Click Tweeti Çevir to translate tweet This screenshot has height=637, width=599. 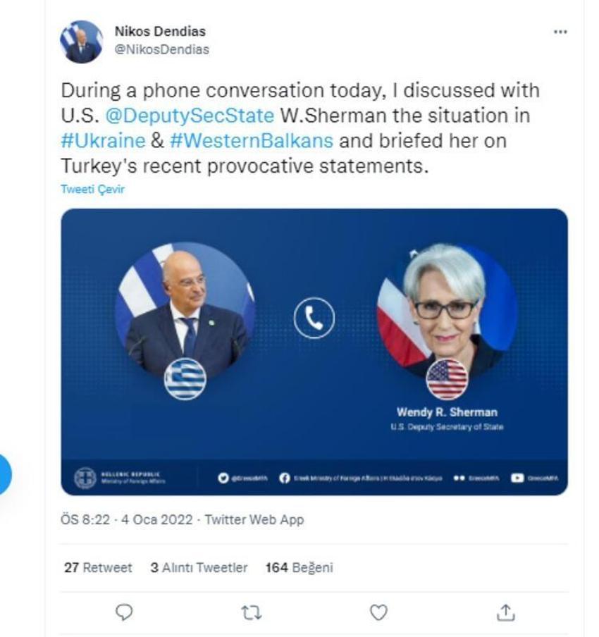point(92,189)
